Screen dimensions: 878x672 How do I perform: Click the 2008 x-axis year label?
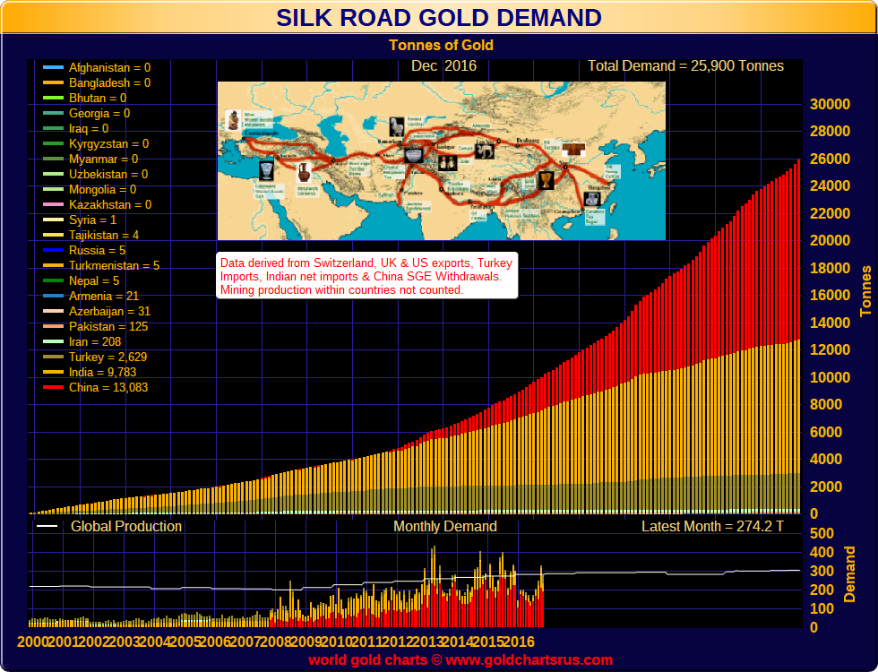coord(276,642)
